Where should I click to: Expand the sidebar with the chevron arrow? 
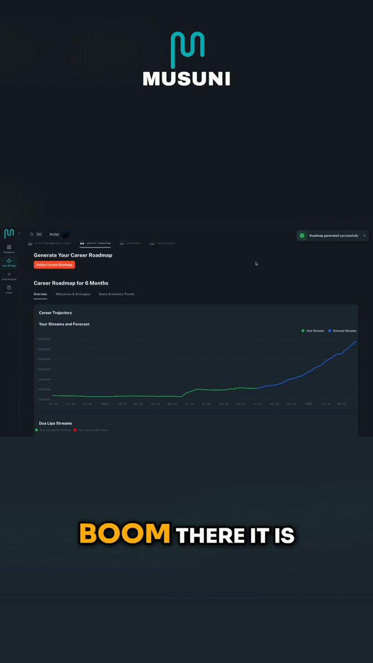point(19,234)
